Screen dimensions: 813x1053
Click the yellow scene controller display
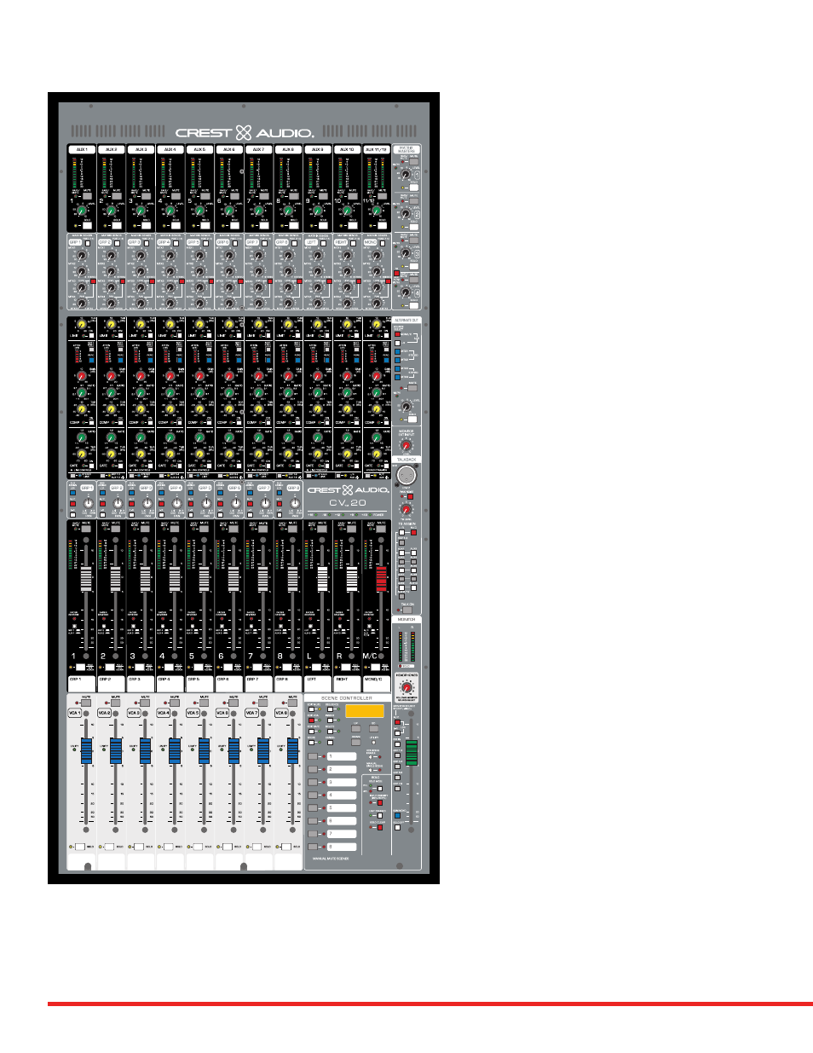tap(365, 710)
